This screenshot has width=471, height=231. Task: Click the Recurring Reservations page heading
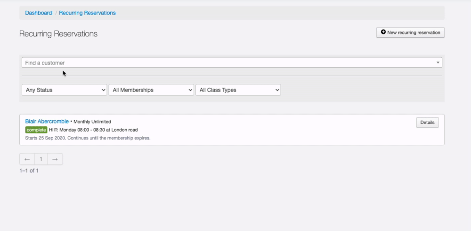point(58,34)
